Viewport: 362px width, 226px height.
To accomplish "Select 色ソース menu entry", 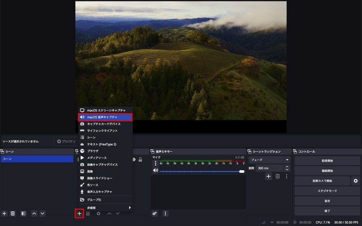I will [105, 185].
